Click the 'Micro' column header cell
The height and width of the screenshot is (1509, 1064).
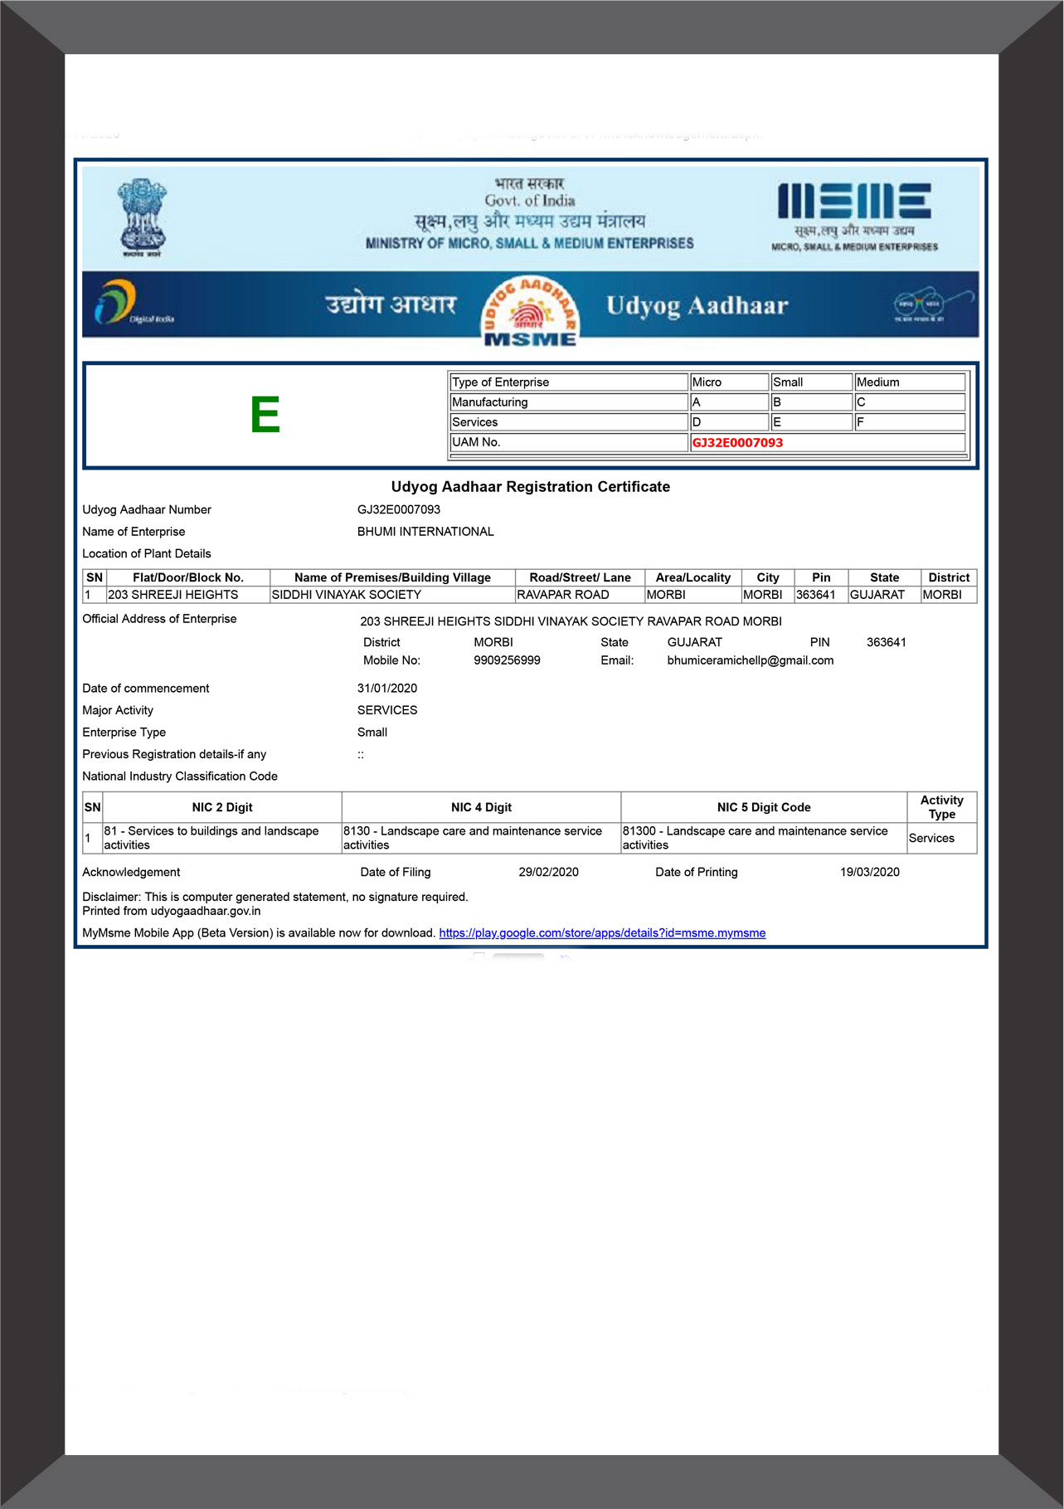click(729, 382)
